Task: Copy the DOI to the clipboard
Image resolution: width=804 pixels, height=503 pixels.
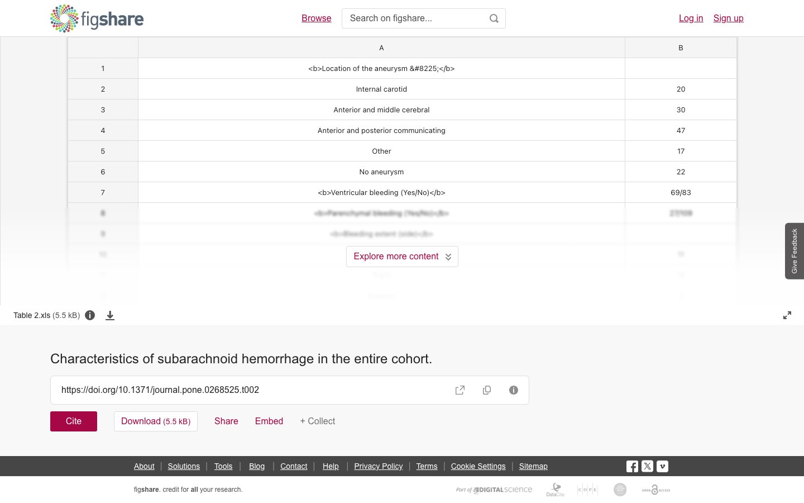Action: coord(487,390)
